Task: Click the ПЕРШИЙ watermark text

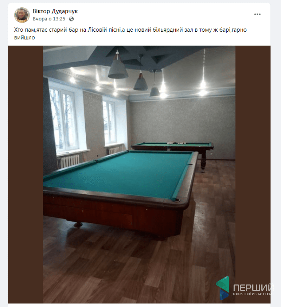Action: point(254,287)
